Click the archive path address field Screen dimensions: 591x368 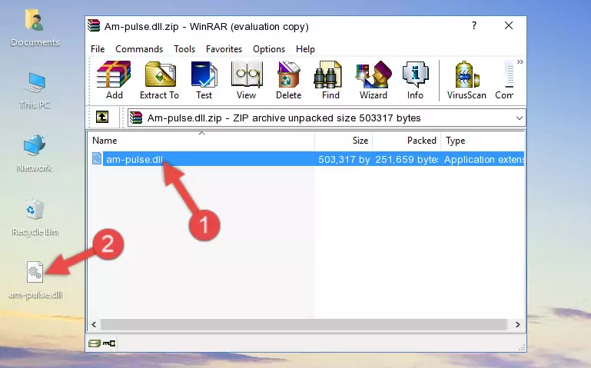(326, 118)
